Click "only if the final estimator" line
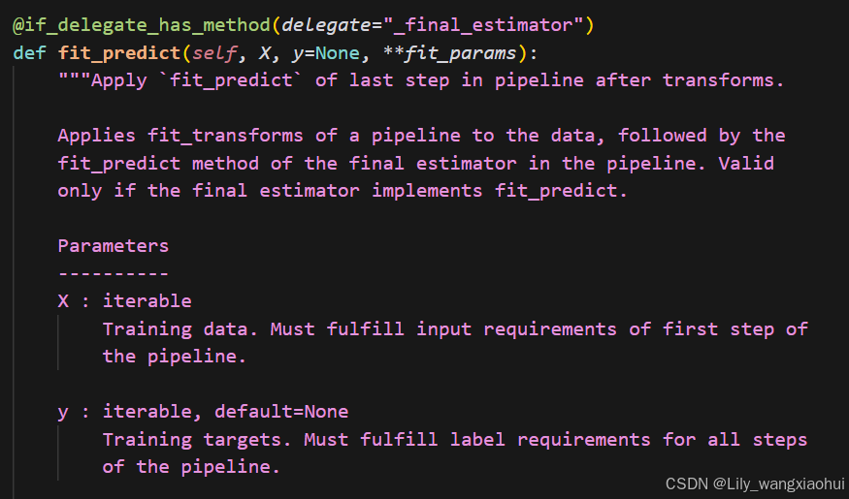 [x=343, y=191]
